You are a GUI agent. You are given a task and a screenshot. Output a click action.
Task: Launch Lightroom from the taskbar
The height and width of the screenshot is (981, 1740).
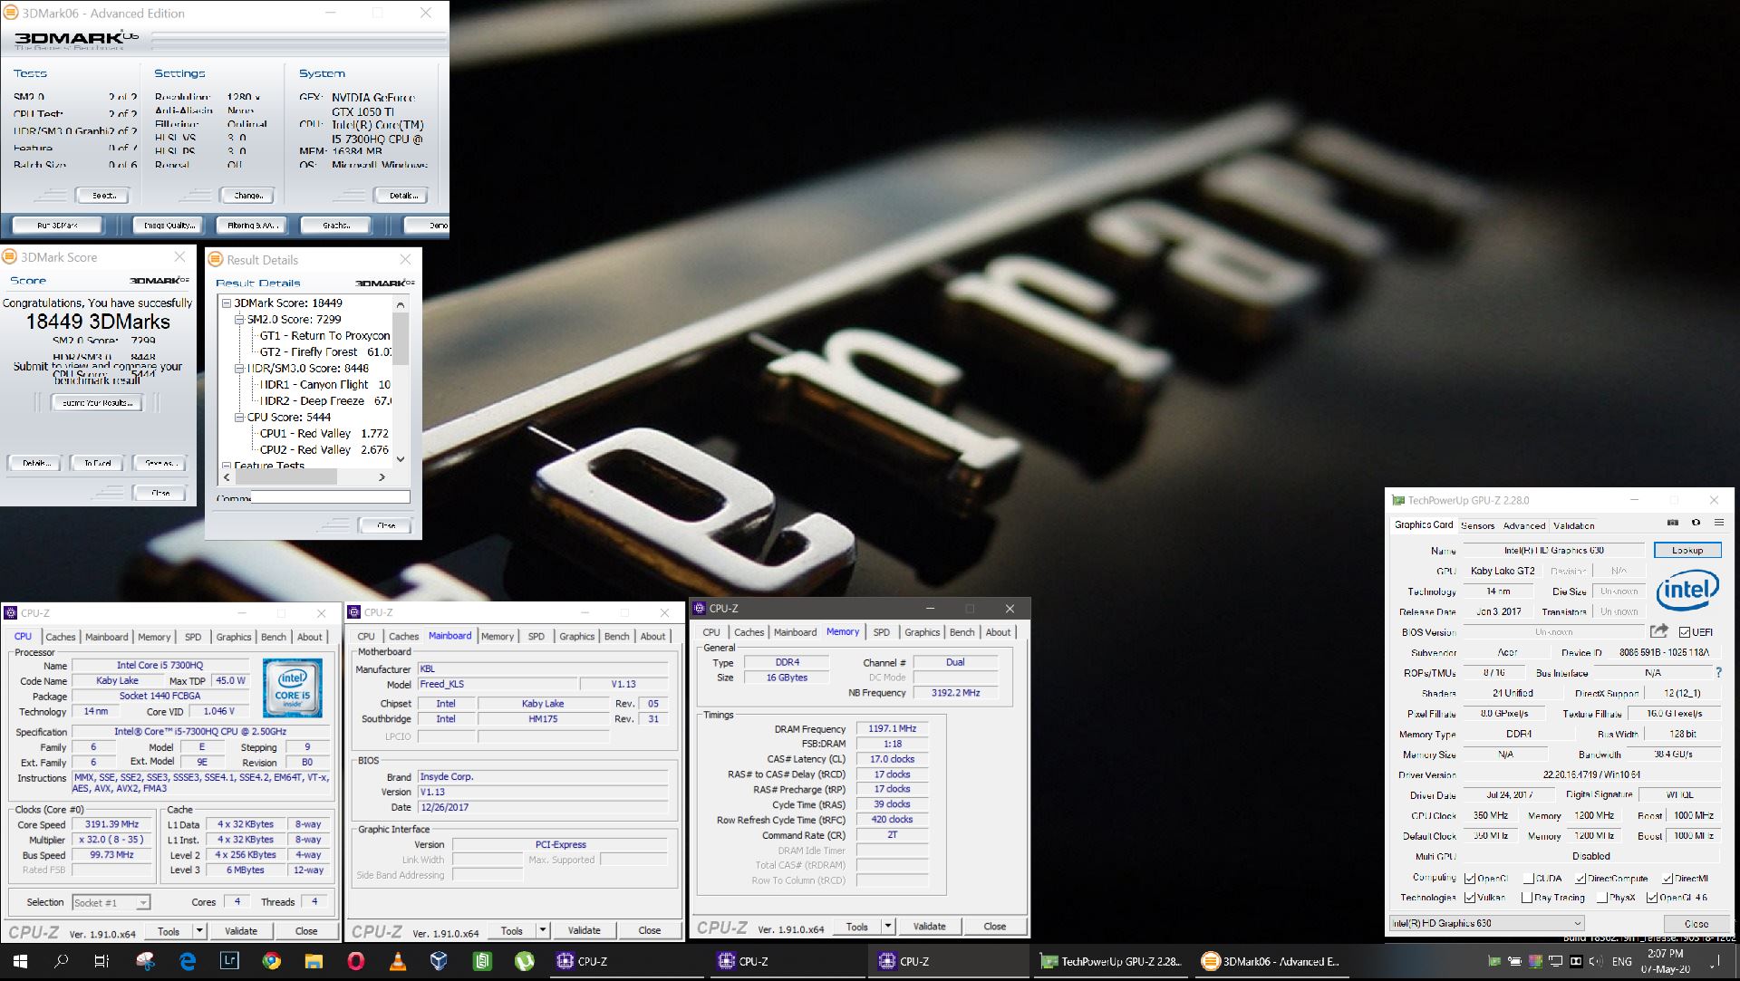229,961
